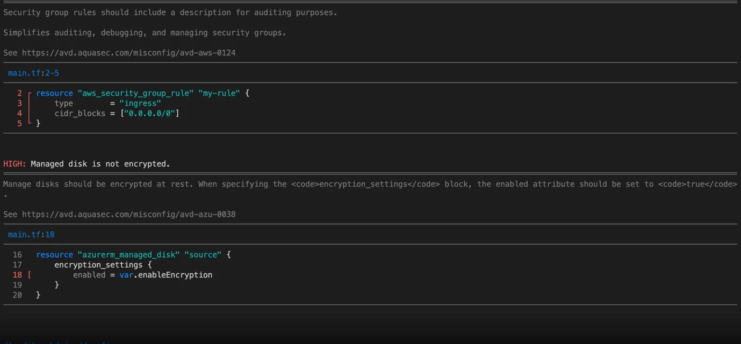Click the cidr_blocks attribute name
This screenshot has height=344, width=741.
point(80,113)
